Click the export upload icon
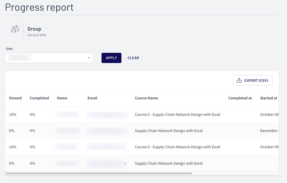This screenshot has width=287, height=183. (x=239, y=80)
